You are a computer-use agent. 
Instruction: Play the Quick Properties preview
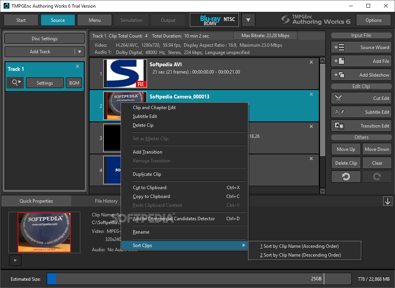pyautogui.click(x=15, y=260)
